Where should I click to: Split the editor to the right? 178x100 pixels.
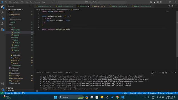(x=172, y=6)
